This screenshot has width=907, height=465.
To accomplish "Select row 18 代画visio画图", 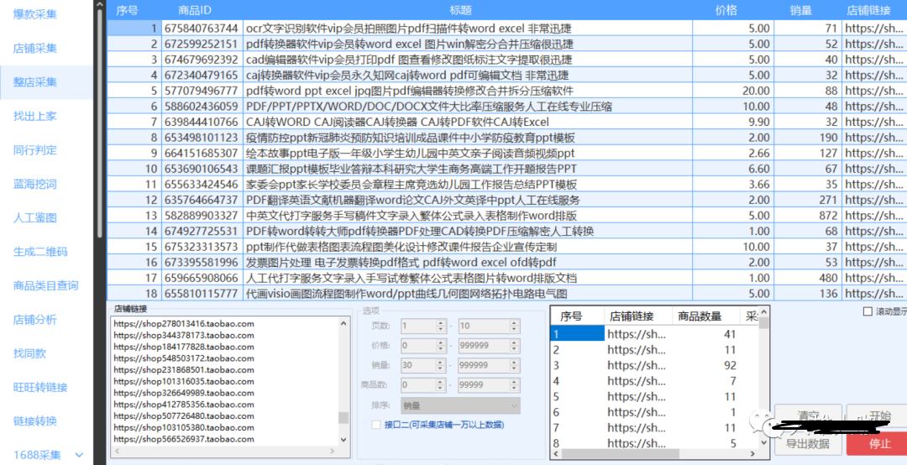I will tap(506, 294).
